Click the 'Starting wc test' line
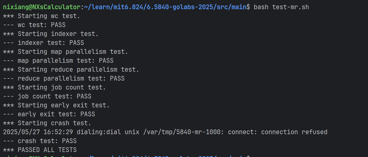The image size is (368, 157). click(x=42, y=16)
